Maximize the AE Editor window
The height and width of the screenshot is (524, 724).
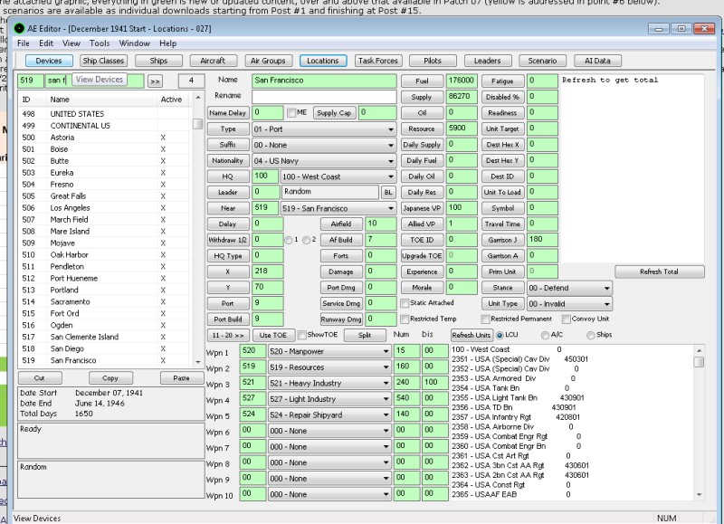pyautogui.click(x=681, y=29)
